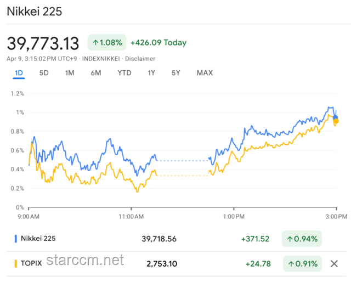Click the 39,773.13 index value
Screen dimensions: 351x282
click(43, 43)
